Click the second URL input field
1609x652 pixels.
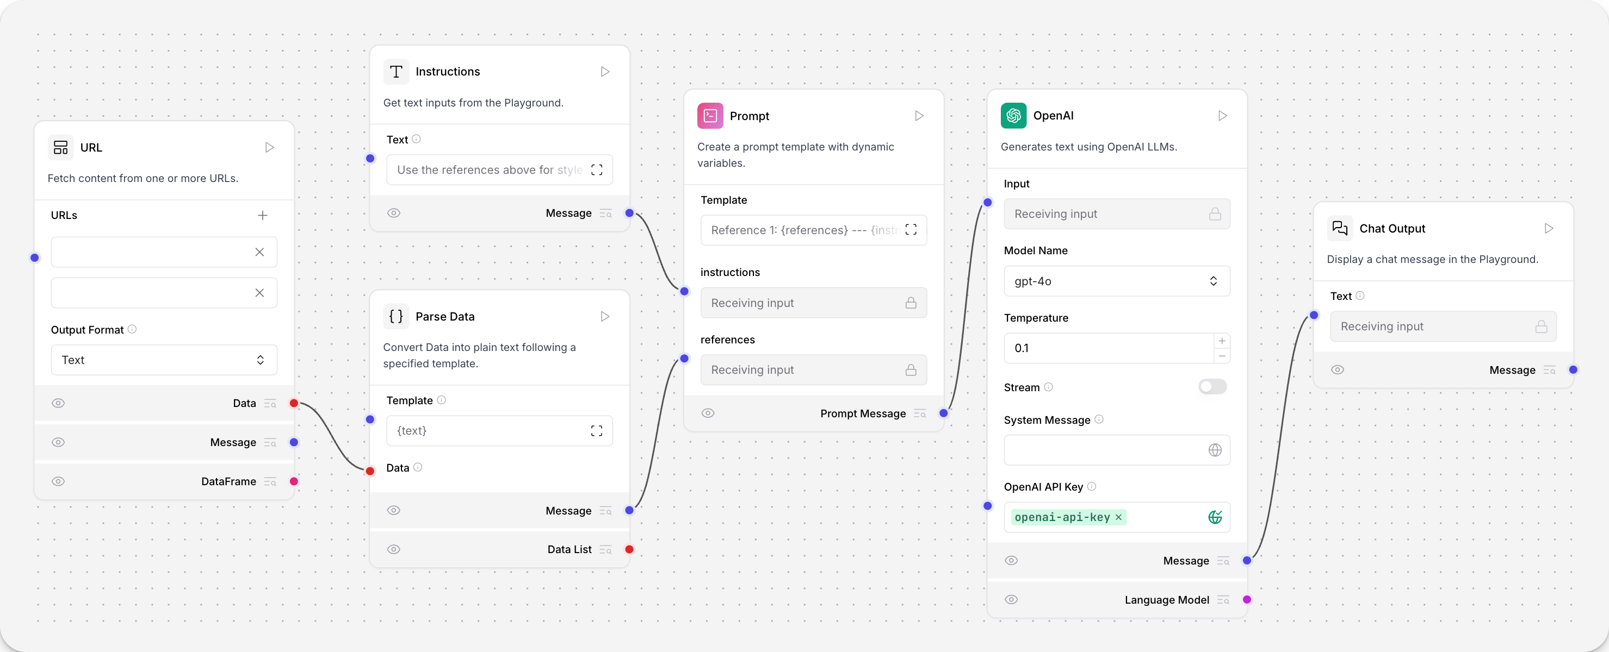tap(164, 293)
